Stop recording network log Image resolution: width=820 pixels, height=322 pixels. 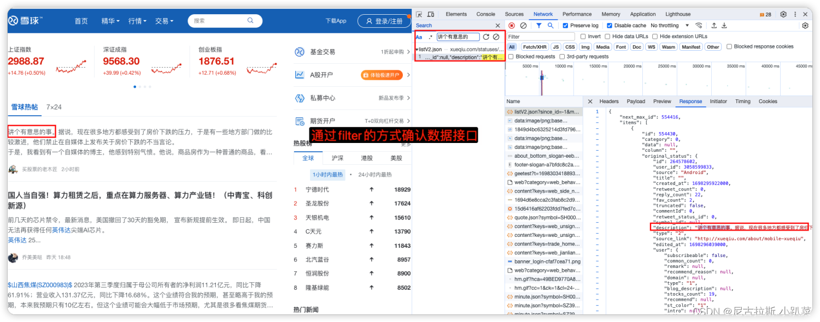click(512, 26)
